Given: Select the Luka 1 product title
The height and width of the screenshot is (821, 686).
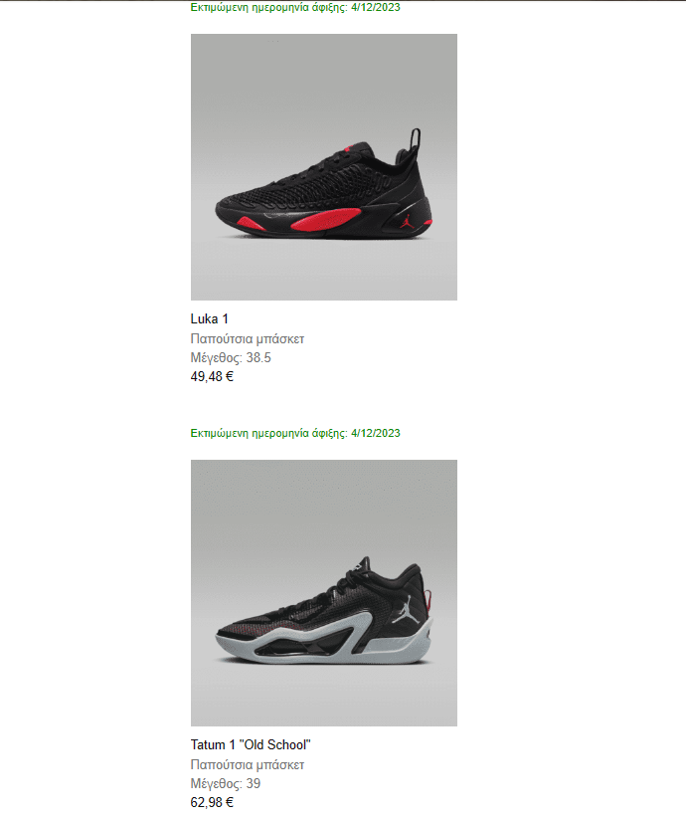Looking at the screenshot, I should [210, 318].
